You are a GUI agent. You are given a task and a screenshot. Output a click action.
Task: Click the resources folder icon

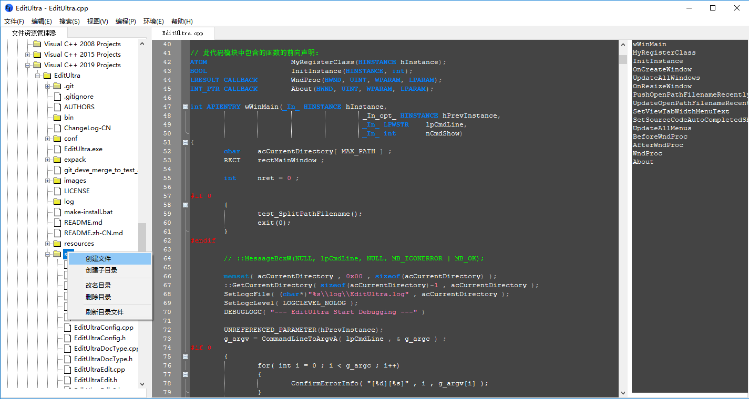click(57, 243)
